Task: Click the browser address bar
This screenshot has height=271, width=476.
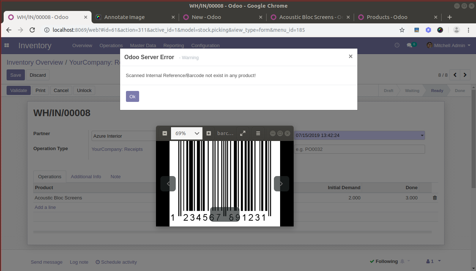Action: 220,30
